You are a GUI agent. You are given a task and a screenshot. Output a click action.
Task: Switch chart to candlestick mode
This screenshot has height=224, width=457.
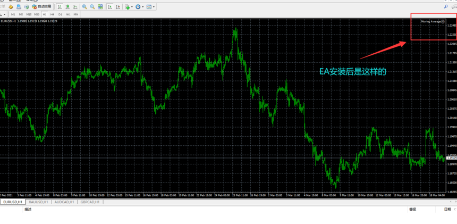click(67, 7)
